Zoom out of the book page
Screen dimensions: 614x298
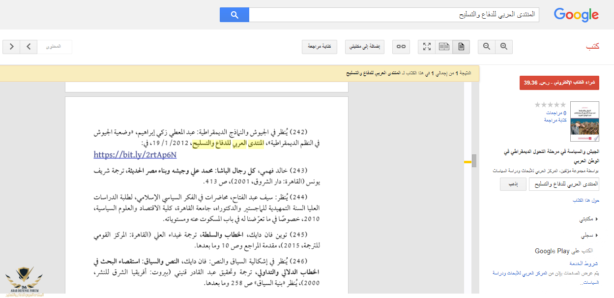coord(487,47)
